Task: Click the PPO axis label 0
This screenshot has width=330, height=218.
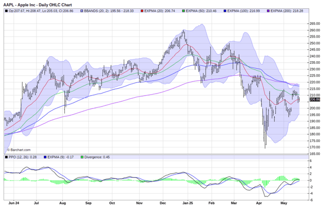Action: [x=311, y=180]
